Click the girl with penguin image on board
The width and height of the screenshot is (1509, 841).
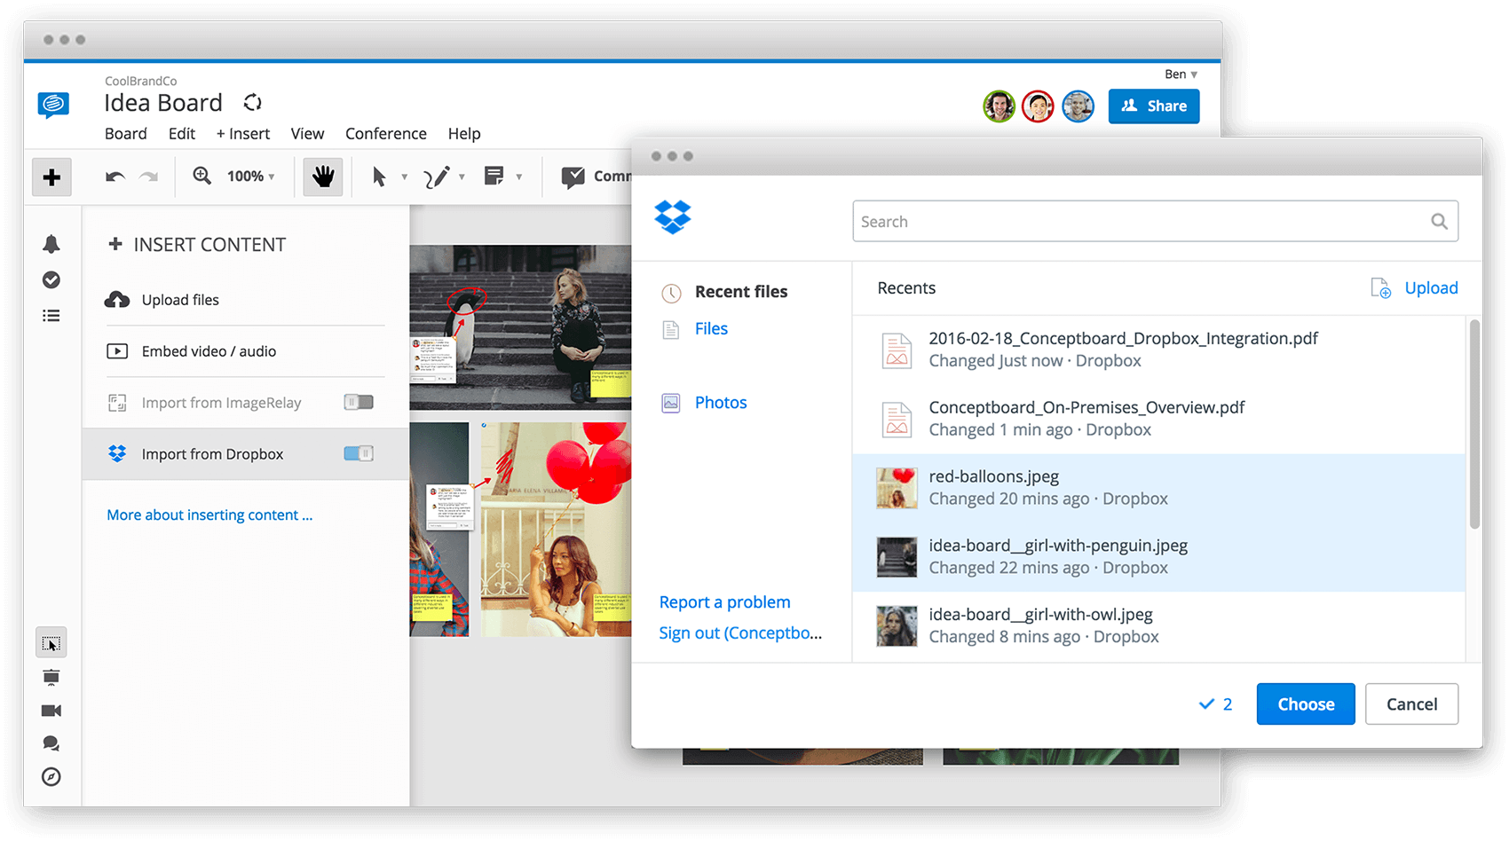tap(520, 327)
